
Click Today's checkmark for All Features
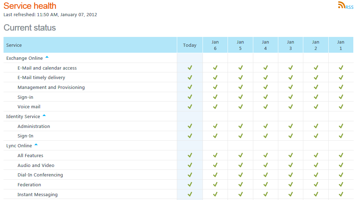click(x=190, y=155)
